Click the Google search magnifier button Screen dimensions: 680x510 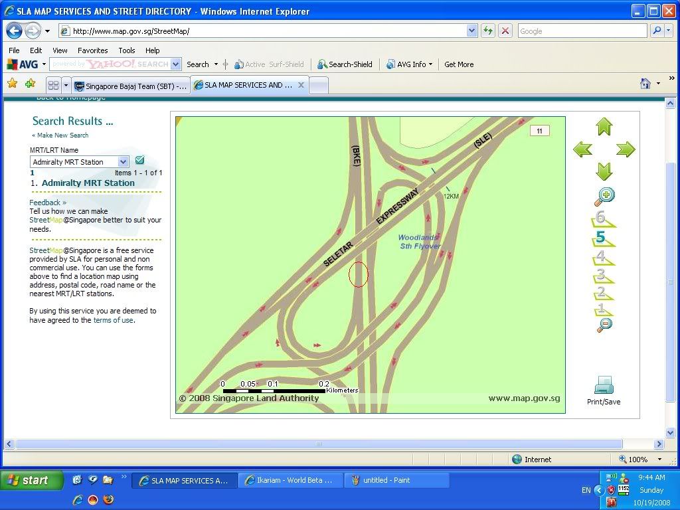click(657, 31)
